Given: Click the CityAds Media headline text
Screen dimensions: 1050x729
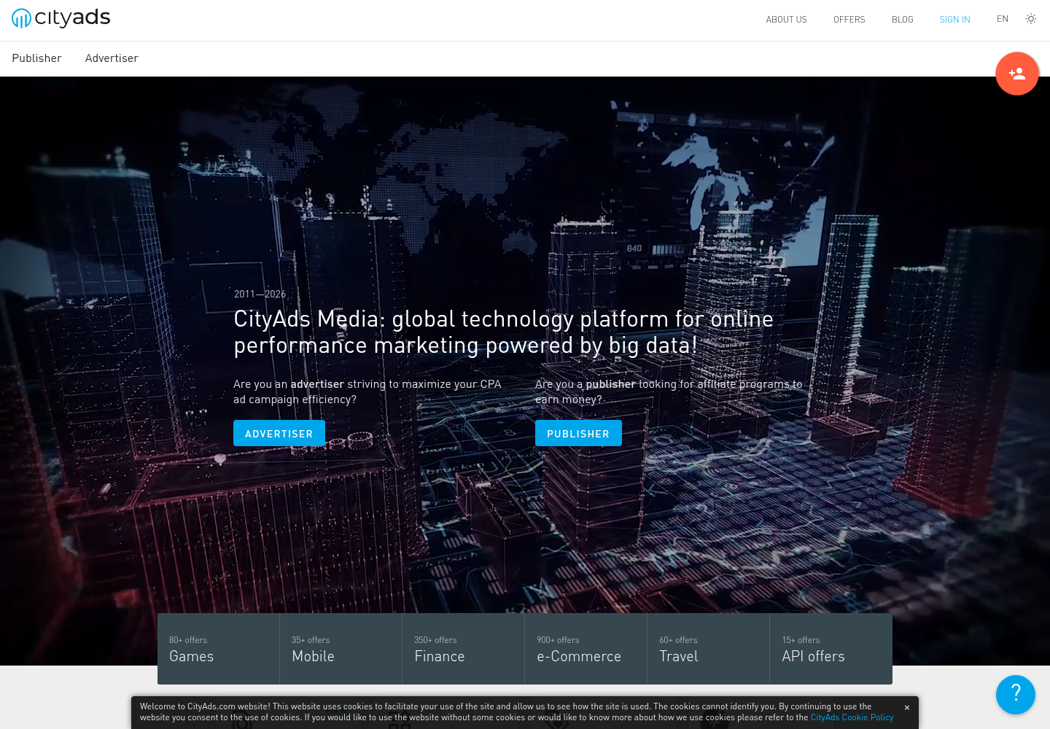Looking at the screenshot, I should tap(503, 332).
